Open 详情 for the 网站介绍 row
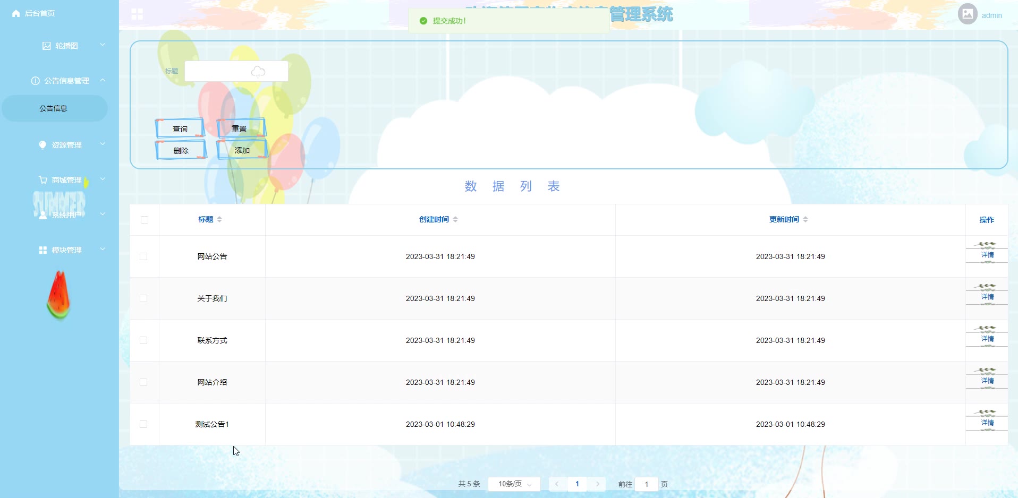Screen dimensions: 1018x498 [987, 381]
